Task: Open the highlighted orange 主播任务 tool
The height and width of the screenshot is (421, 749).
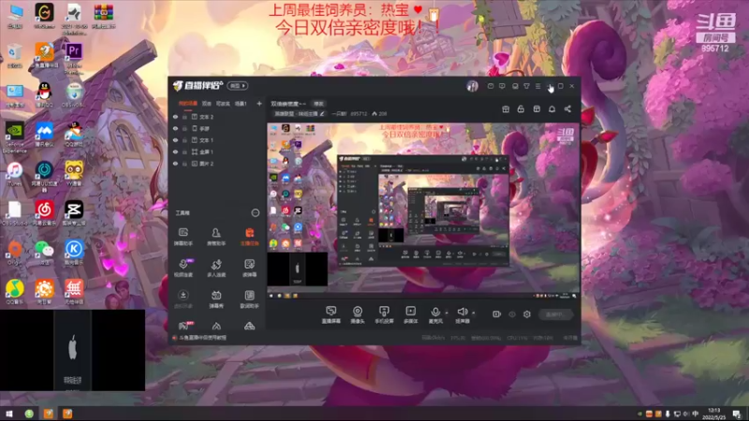Action: click(249, 237)
